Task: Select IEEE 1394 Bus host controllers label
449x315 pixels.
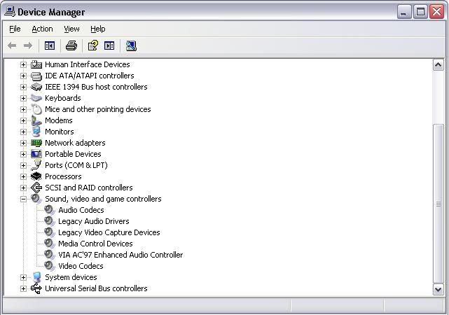Action: [x=96, y=87]
